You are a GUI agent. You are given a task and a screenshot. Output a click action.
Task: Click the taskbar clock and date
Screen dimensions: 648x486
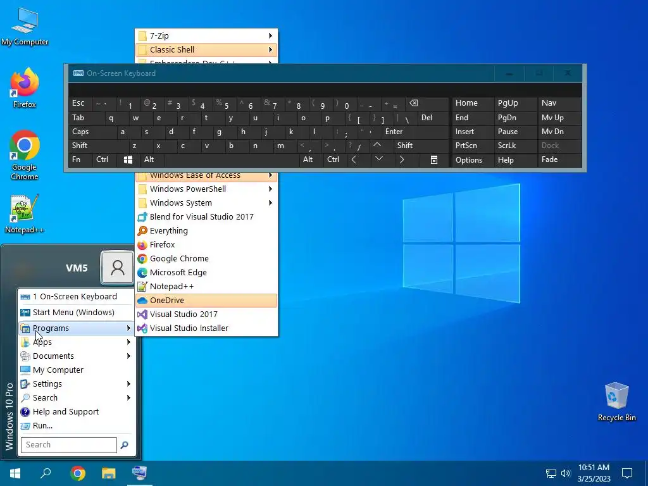point(594,473)
